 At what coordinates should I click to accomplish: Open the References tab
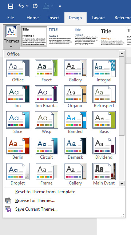click(x=123, y=18)
